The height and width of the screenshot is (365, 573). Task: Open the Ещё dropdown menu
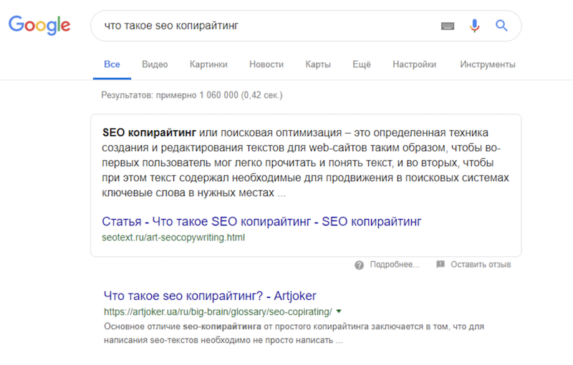(362, 64)
